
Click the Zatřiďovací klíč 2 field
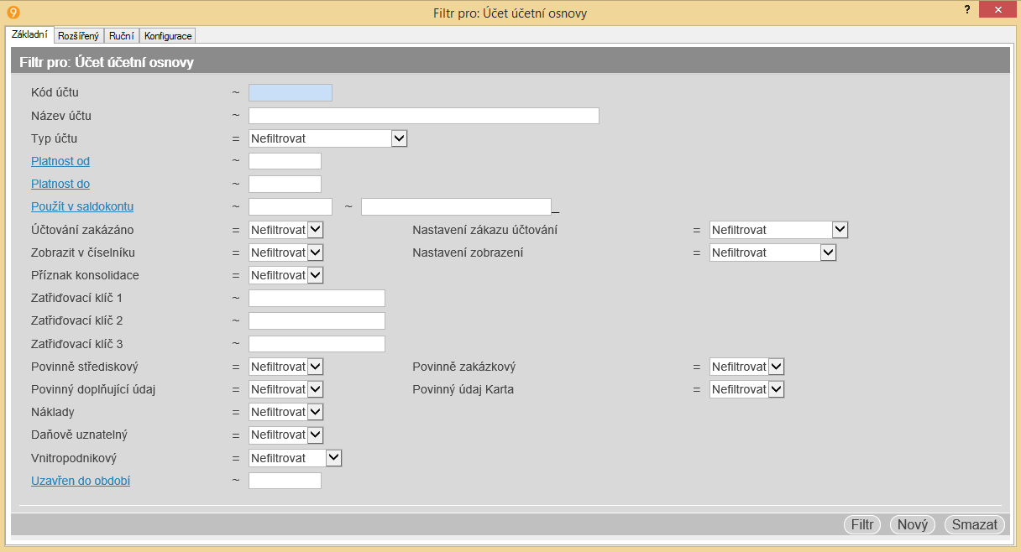(317, 320)
